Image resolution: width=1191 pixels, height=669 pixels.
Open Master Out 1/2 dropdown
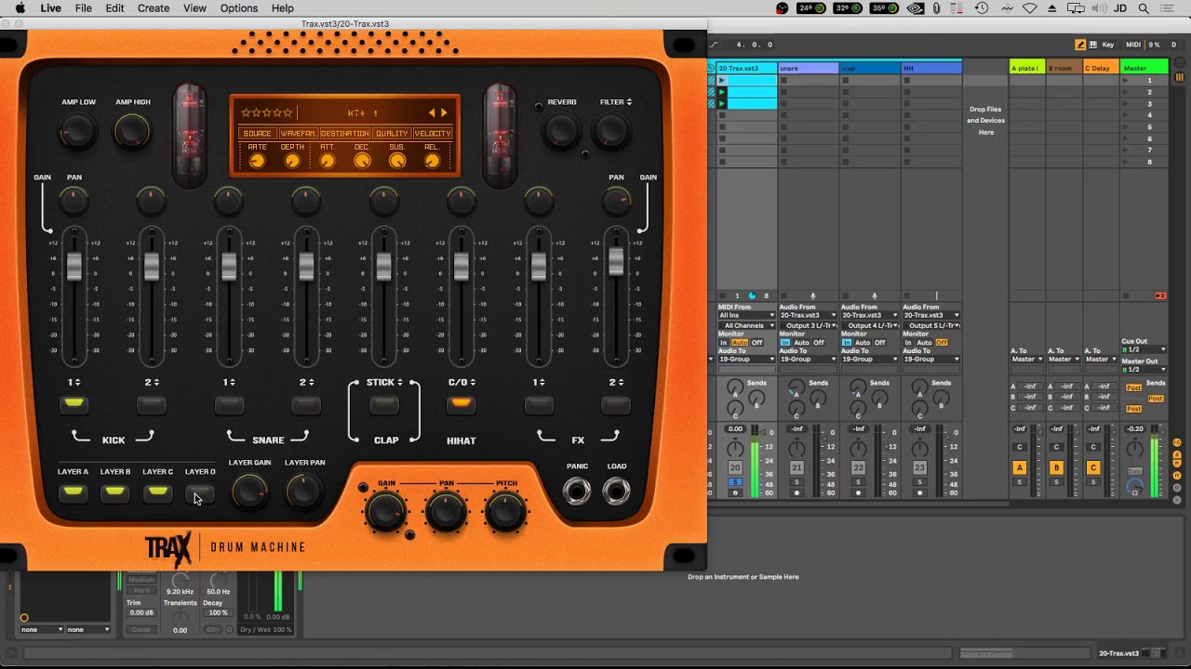pos(1144,370)
